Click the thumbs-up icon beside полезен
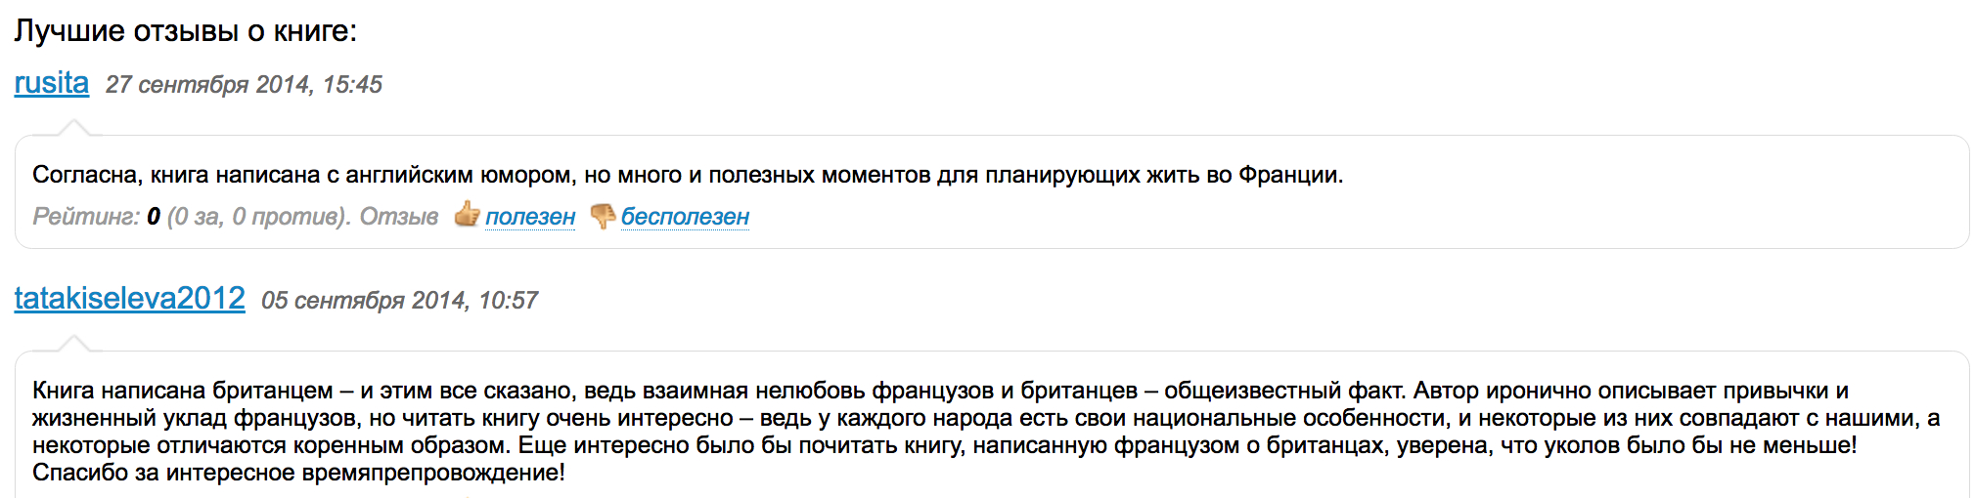This screenshot has width=1975, height=498. (468, 215)
